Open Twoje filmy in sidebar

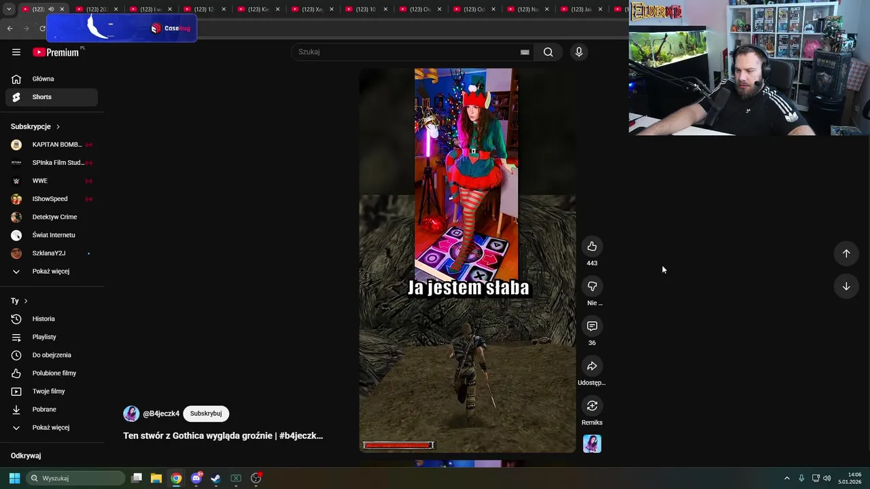52,391
